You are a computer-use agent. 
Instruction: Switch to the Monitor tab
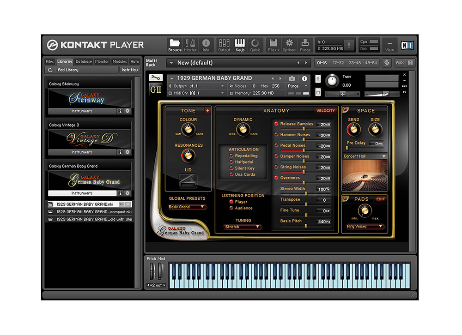coord(102,61)
